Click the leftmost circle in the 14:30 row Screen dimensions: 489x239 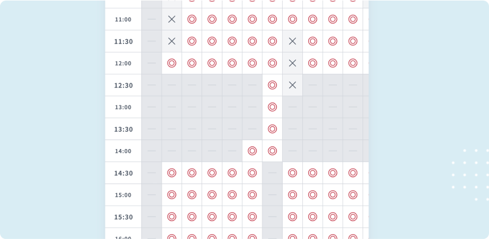[172, 173]
